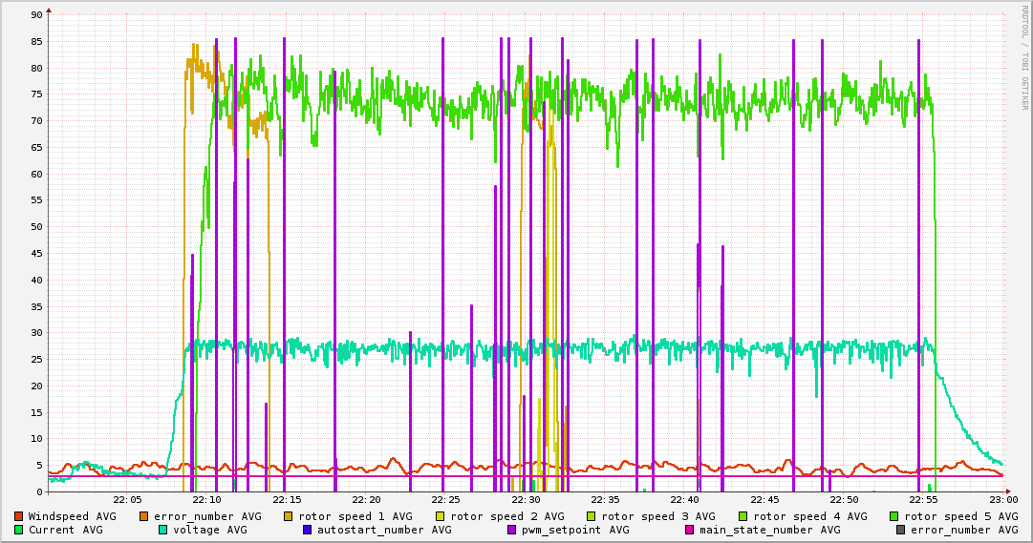This screenshot has height=543, width=1033.
Task: Select the rotor speed 5 AVG swatch
Action: [895, 516]
